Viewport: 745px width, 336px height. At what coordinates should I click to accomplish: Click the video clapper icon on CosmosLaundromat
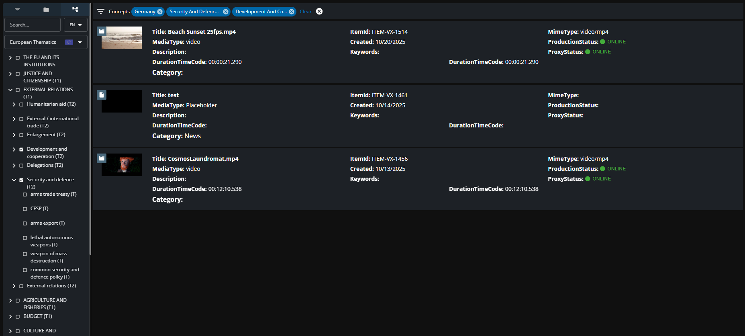point(102,158)
